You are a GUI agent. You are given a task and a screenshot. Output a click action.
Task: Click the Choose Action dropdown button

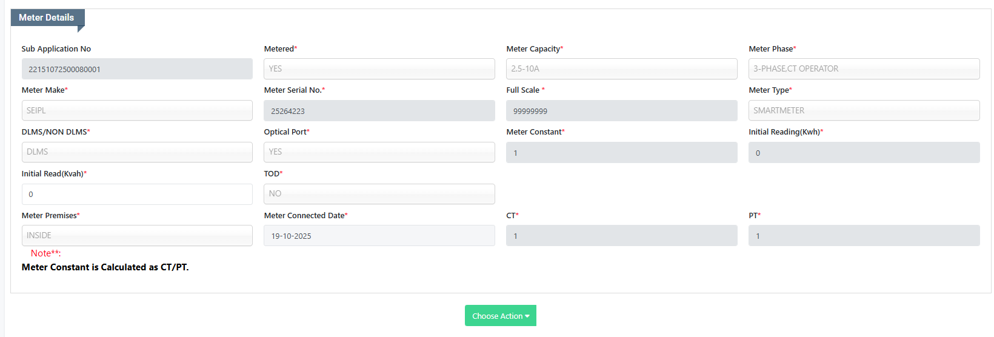point(500,316)
